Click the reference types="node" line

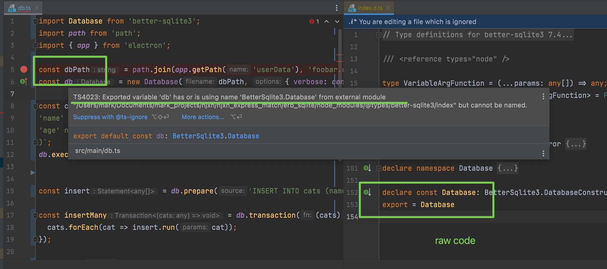pyautogui.click(x=446, y=59)
